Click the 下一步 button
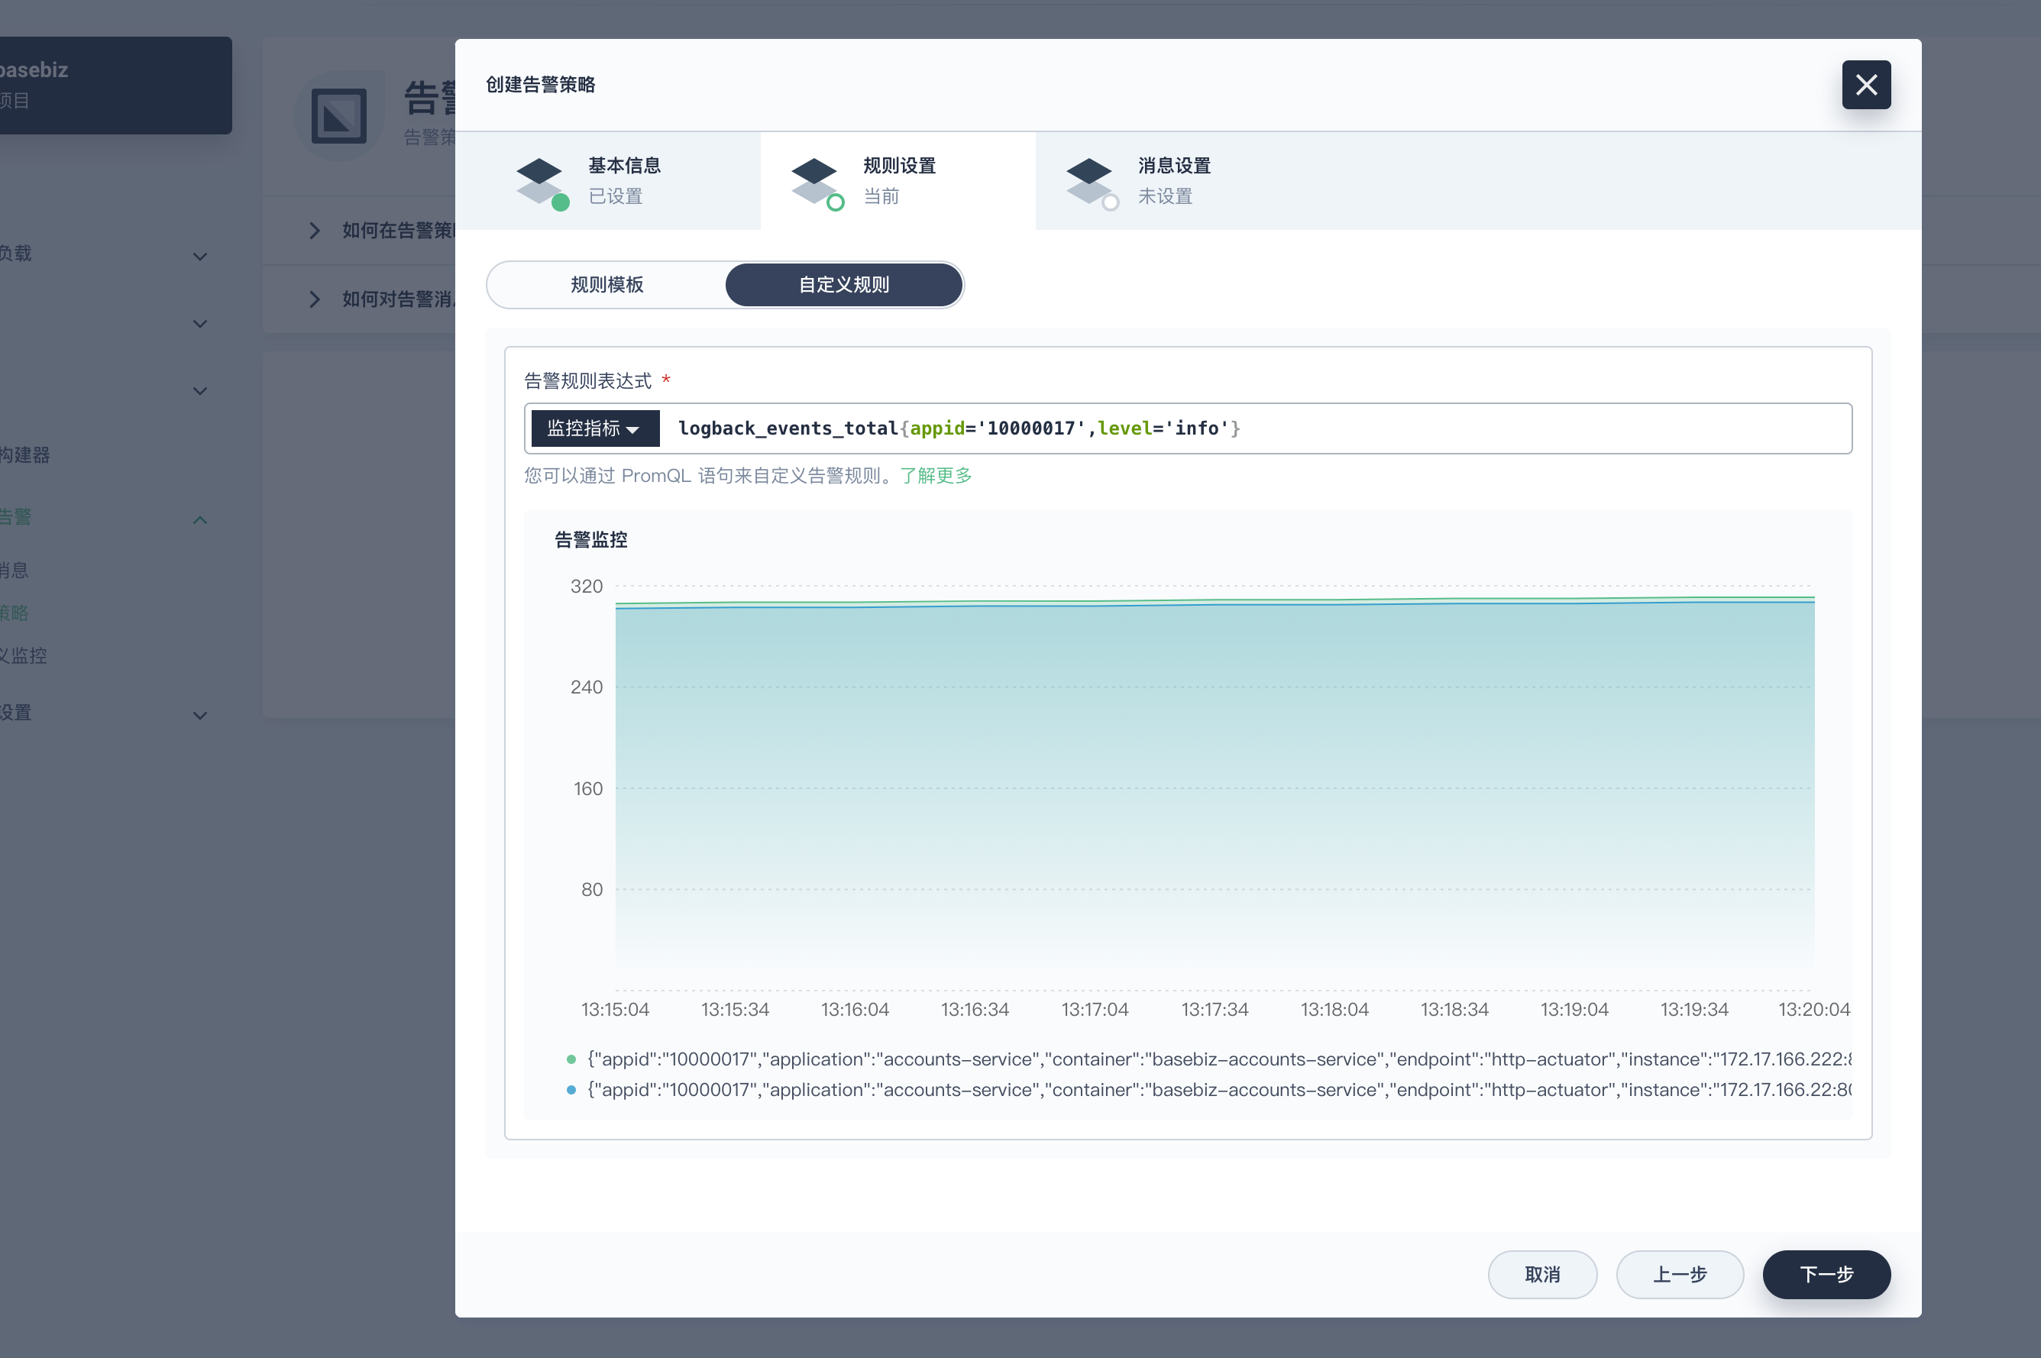Viewport: 2041px width, 1358px height. tap(1826, 1274)
